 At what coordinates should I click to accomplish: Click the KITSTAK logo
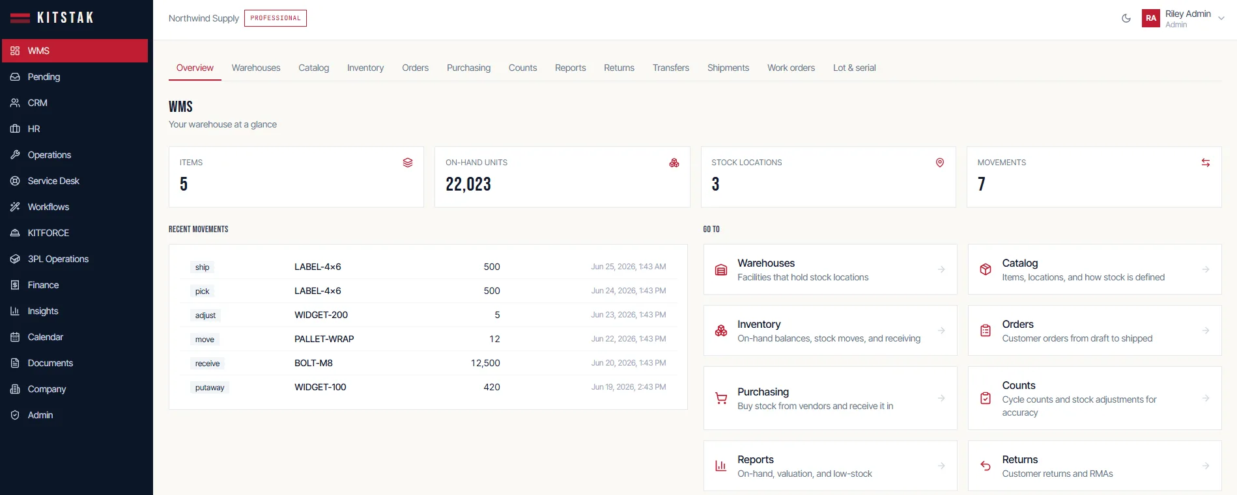pos(52,18)
